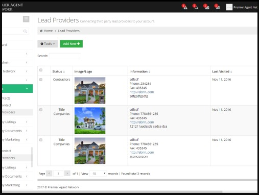Sort table by Last Visited column arrows
The height and width of the screenshot is (195, 259).
pos(231,71)
